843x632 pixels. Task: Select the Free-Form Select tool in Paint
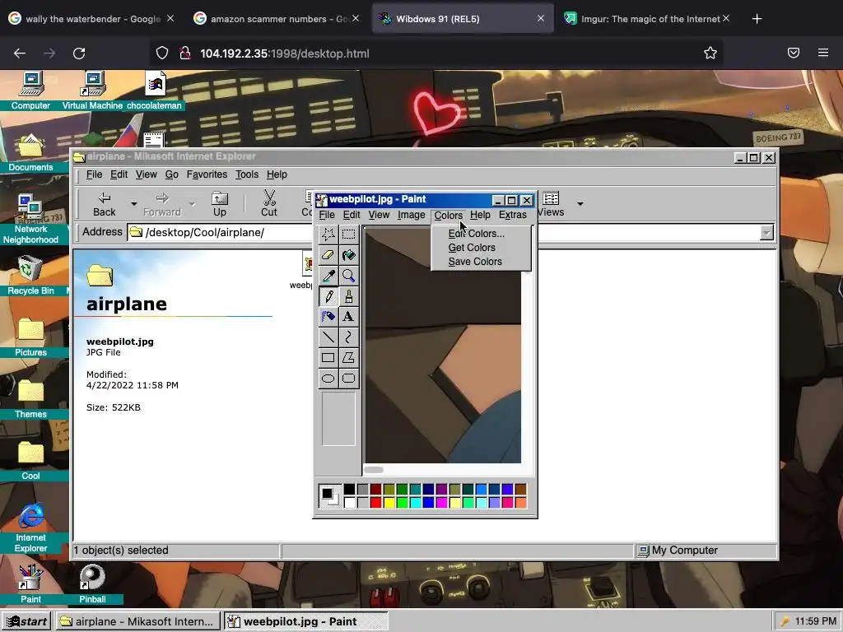pyautogui.click(x=328, y=235)
